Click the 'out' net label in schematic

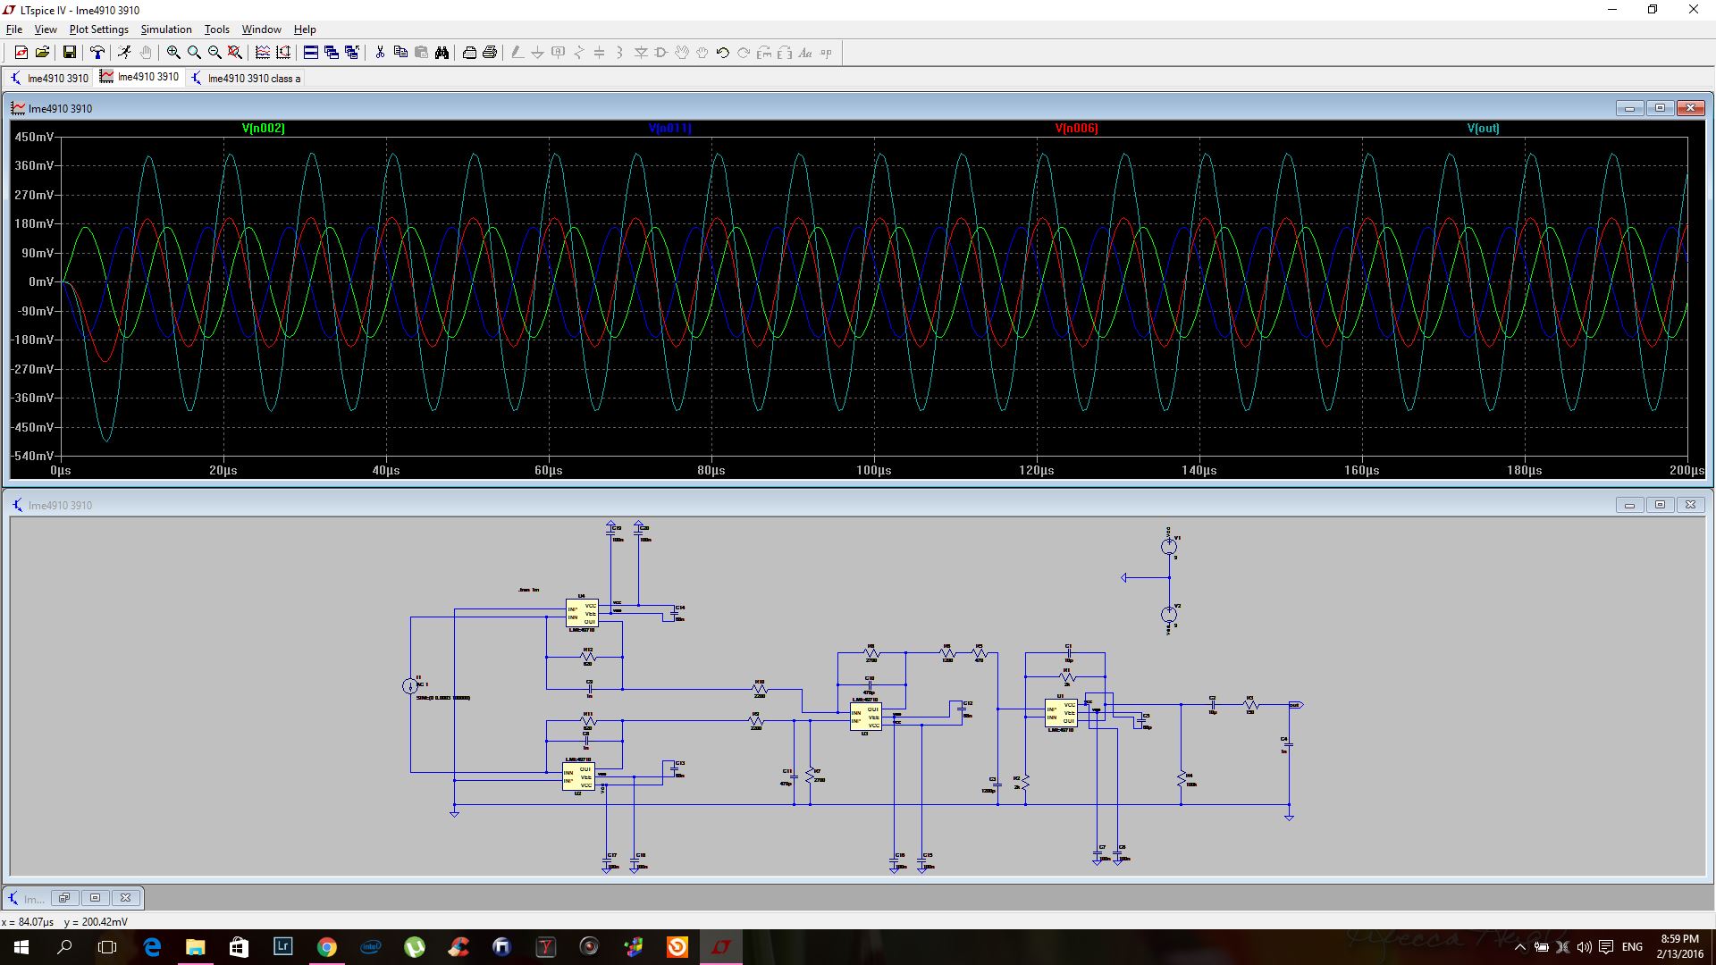click(x=1295, y=705)
